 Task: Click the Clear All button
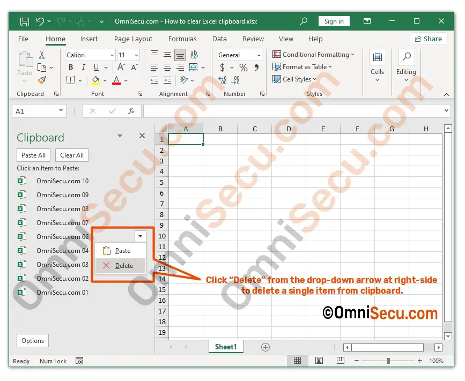pyautogui.click(x=72, y=155)
